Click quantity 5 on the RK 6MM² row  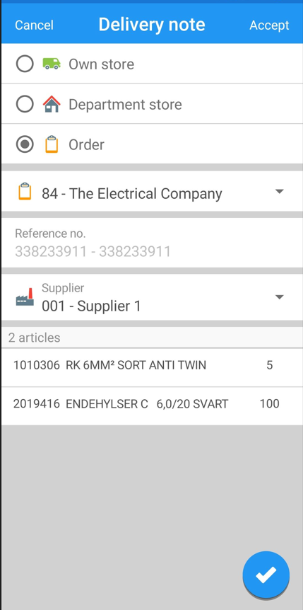tap(270, 365)
